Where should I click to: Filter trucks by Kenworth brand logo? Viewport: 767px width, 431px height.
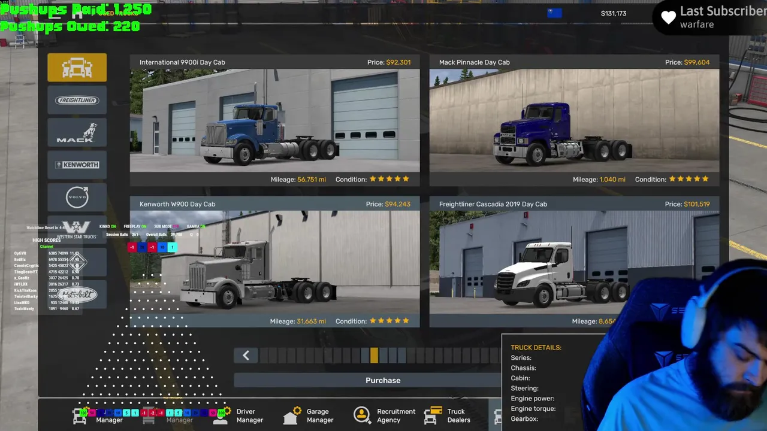[77, 165]
